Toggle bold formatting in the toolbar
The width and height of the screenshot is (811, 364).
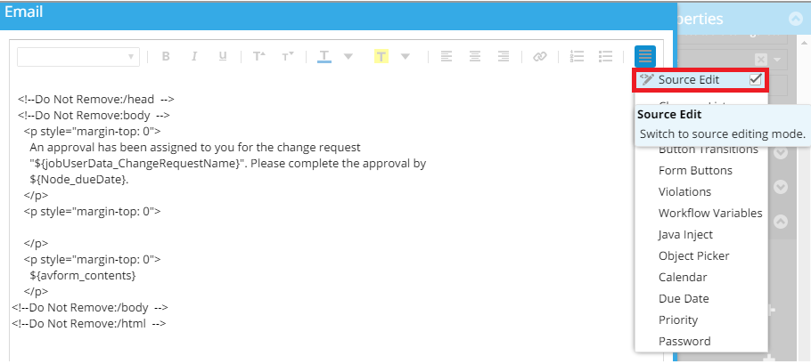(166, 56)
